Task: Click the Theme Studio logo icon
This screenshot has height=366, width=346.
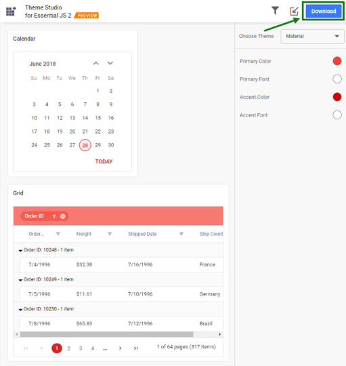Action: point(11,12)
